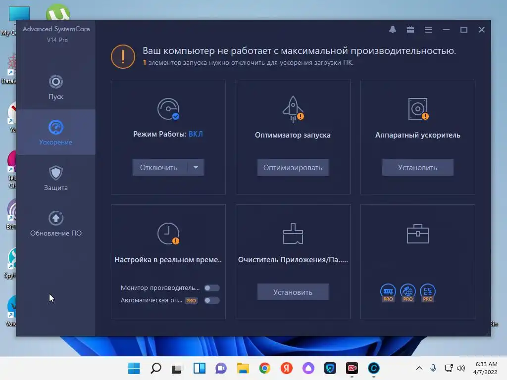Click the Отключить button
Screen dimensions: 507x380
click(160, 167)
